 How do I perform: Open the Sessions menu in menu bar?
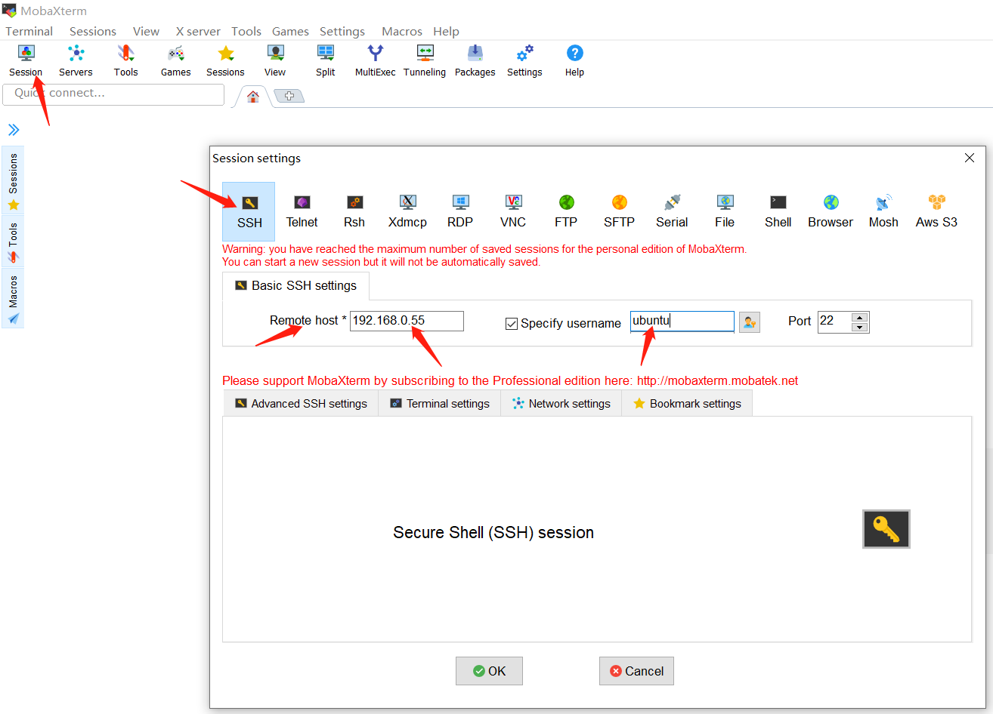(93, 31)
